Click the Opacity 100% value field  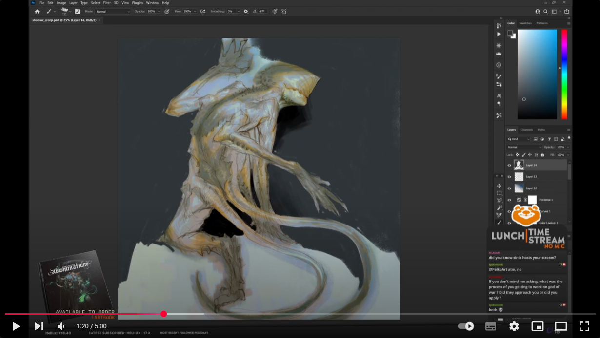152,11
